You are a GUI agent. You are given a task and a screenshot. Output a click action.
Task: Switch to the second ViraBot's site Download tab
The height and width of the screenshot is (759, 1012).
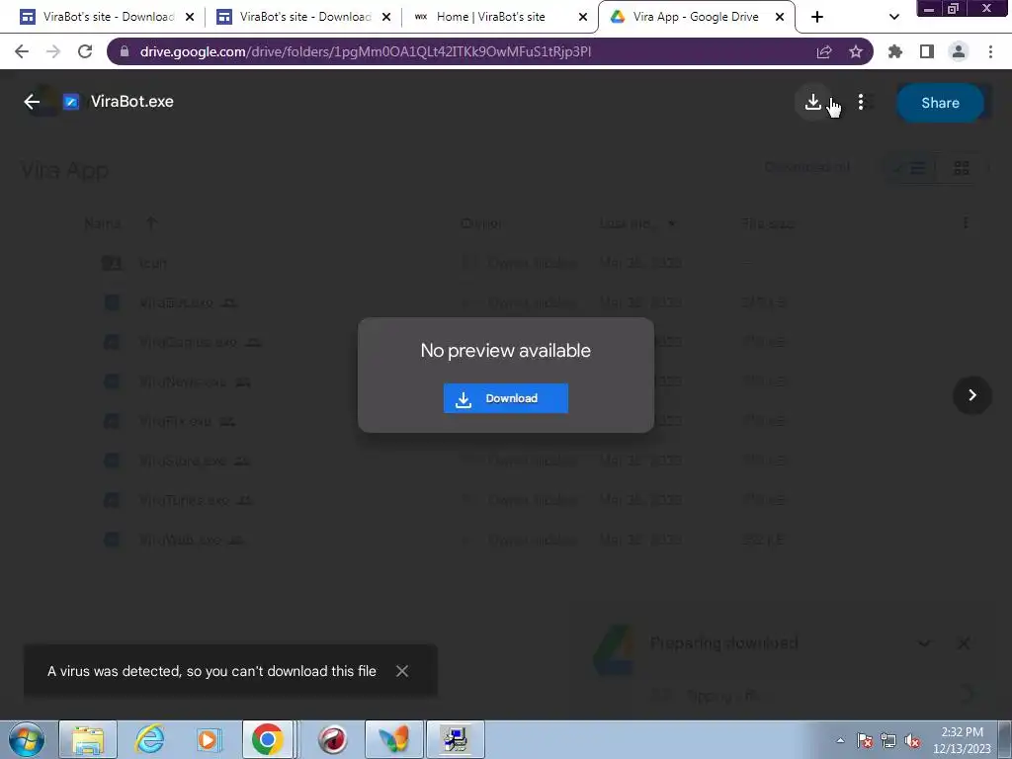pos(302,17)
